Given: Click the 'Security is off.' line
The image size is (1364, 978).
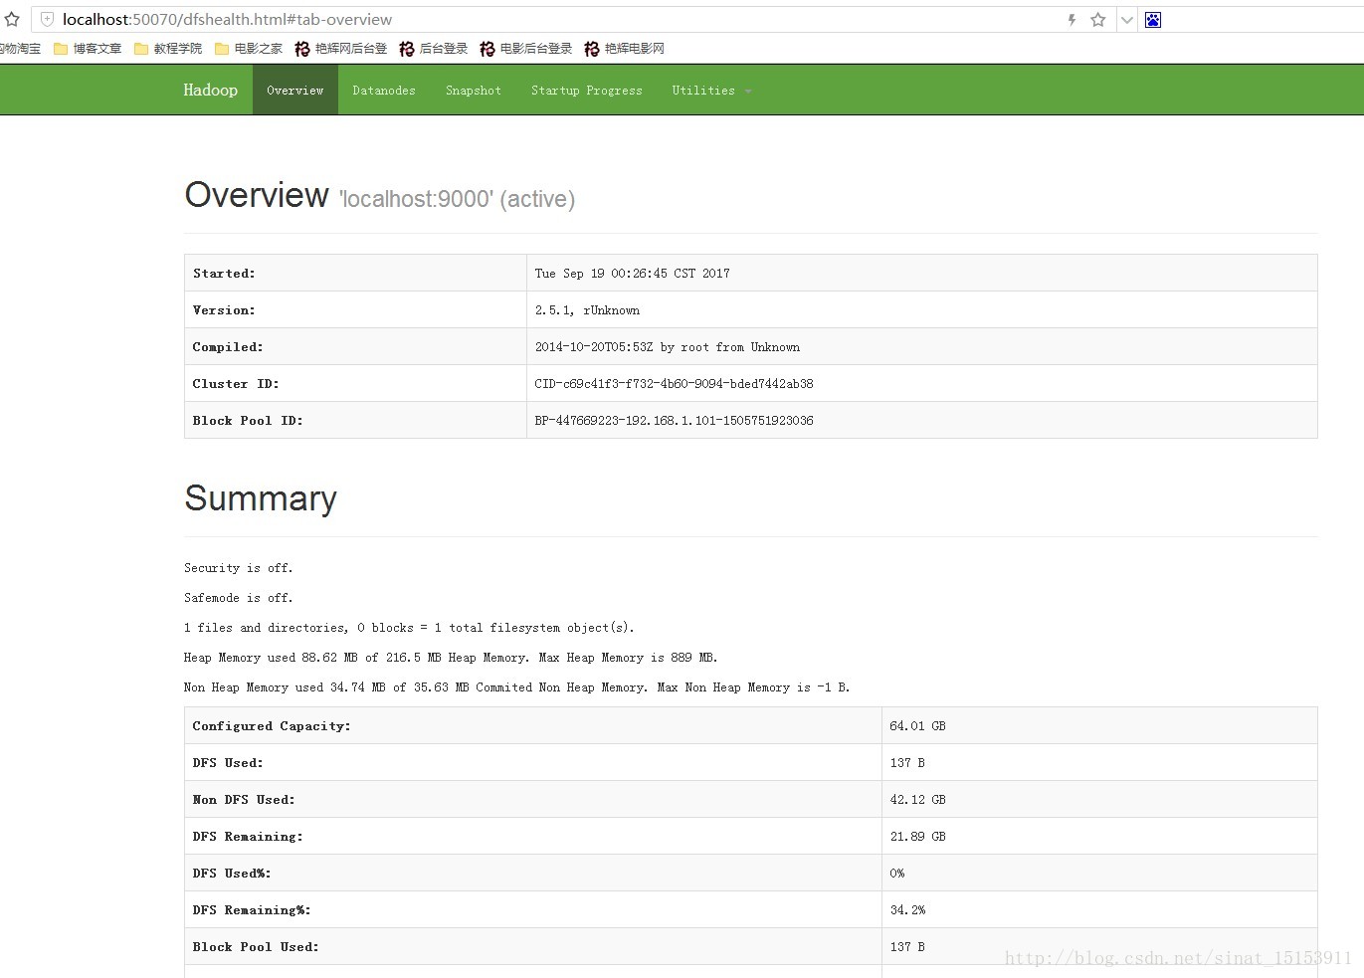Looking at the screenshot, I should [x=238, y=568].
